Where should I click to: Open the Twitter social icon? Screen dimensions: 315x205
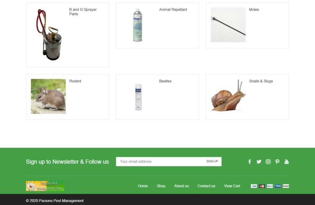[x=259, y=162]
